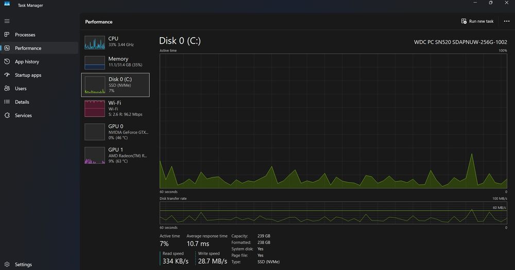Click the 7% active time value
Screen dimensions: 515x270
pos(164,244)
